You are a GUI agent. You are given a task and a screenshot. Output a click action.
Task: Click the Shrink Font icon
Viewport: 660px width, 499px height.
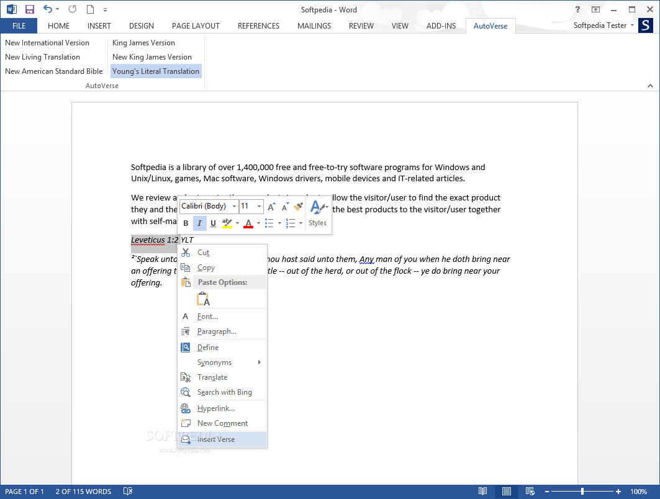[285, 207]
